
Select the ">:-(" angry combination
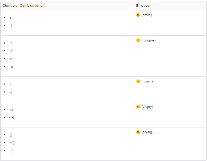(11, 117)
